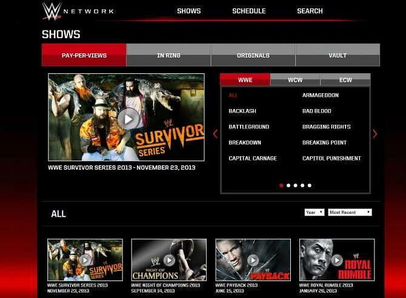Select fourth pagination dot

coord(302,185)
